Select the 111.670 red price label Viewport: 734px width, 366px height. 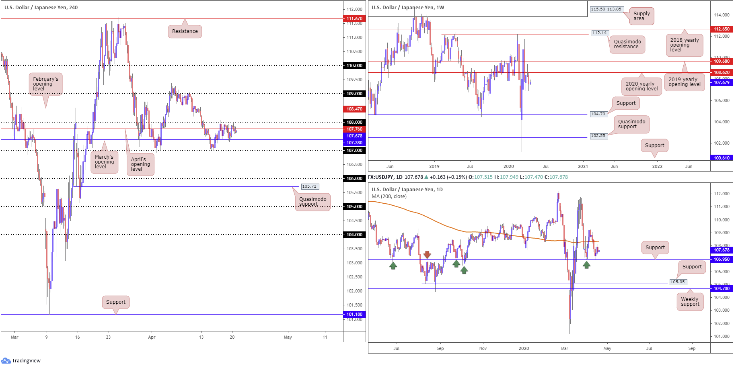click(x=354, y=18)
